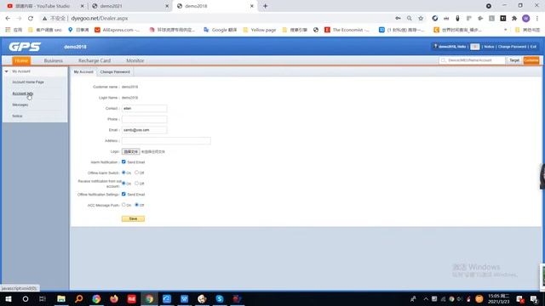Go back in the browser

[8, 18]
